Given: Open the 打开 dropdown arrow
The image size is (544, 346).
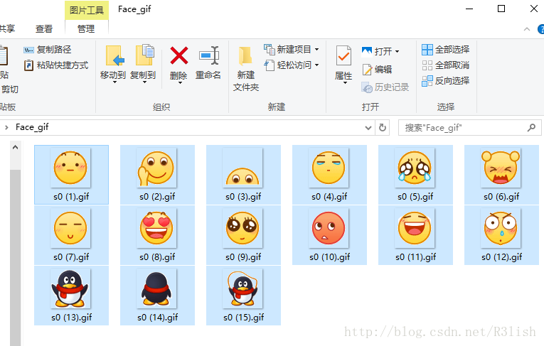Looking at the screenshot, I should pos(397,52).
